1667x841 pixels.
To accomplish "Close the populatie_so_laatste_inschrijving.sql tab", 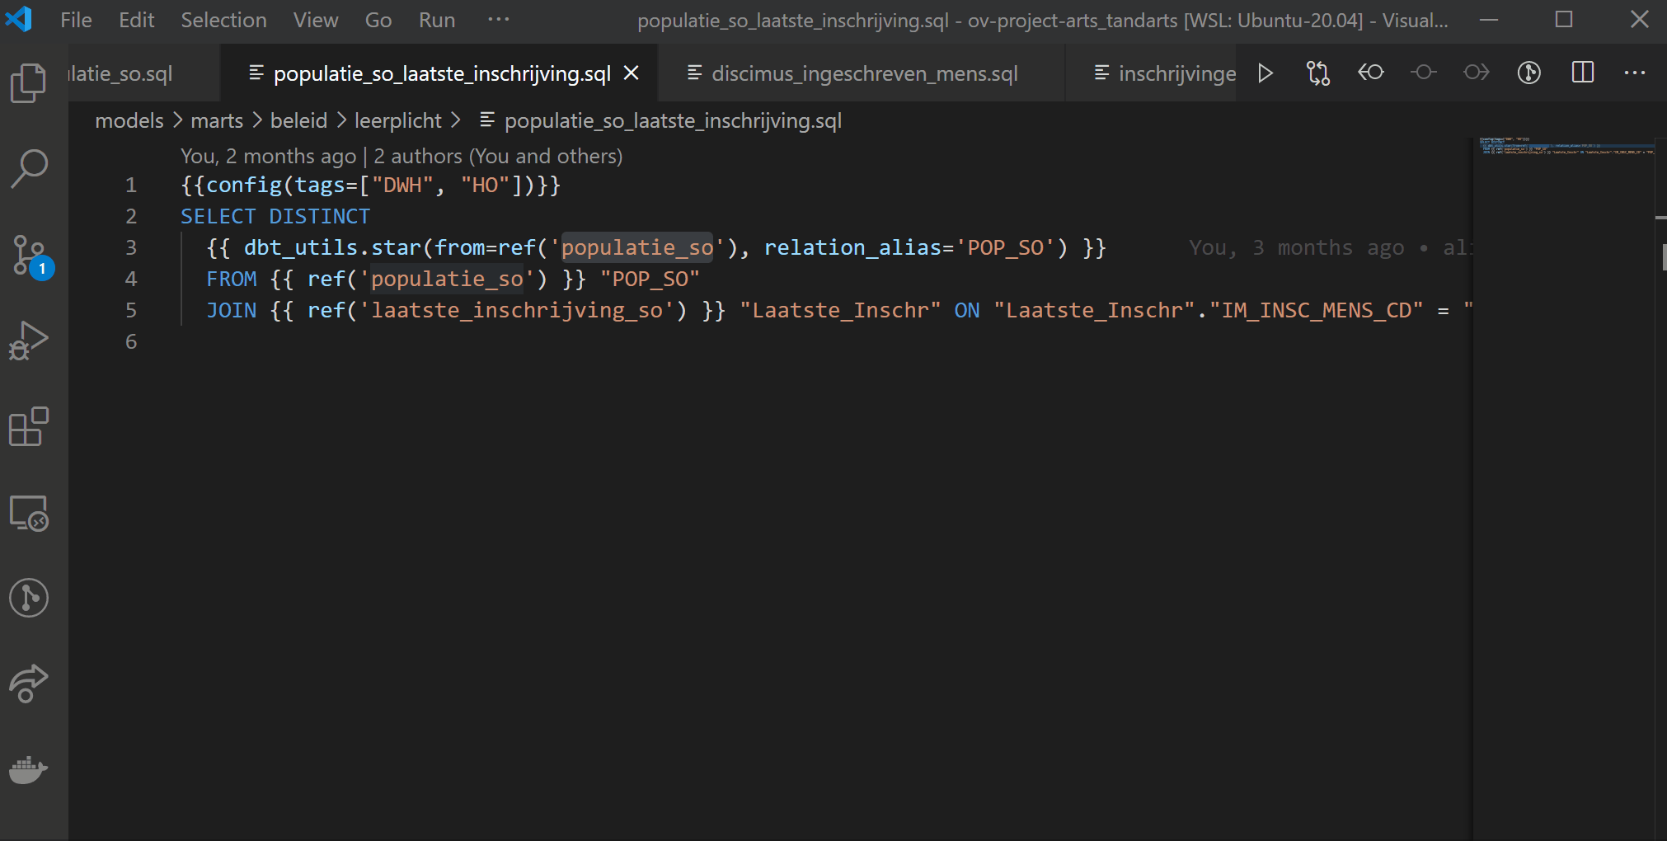I will (x=632, y=73).
